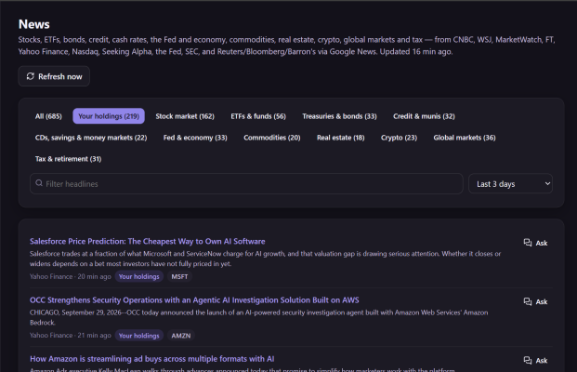This screenshot has height=372, width=577.
Task: Choose Tax & retirement (31) category
Action: pos(68,159)
